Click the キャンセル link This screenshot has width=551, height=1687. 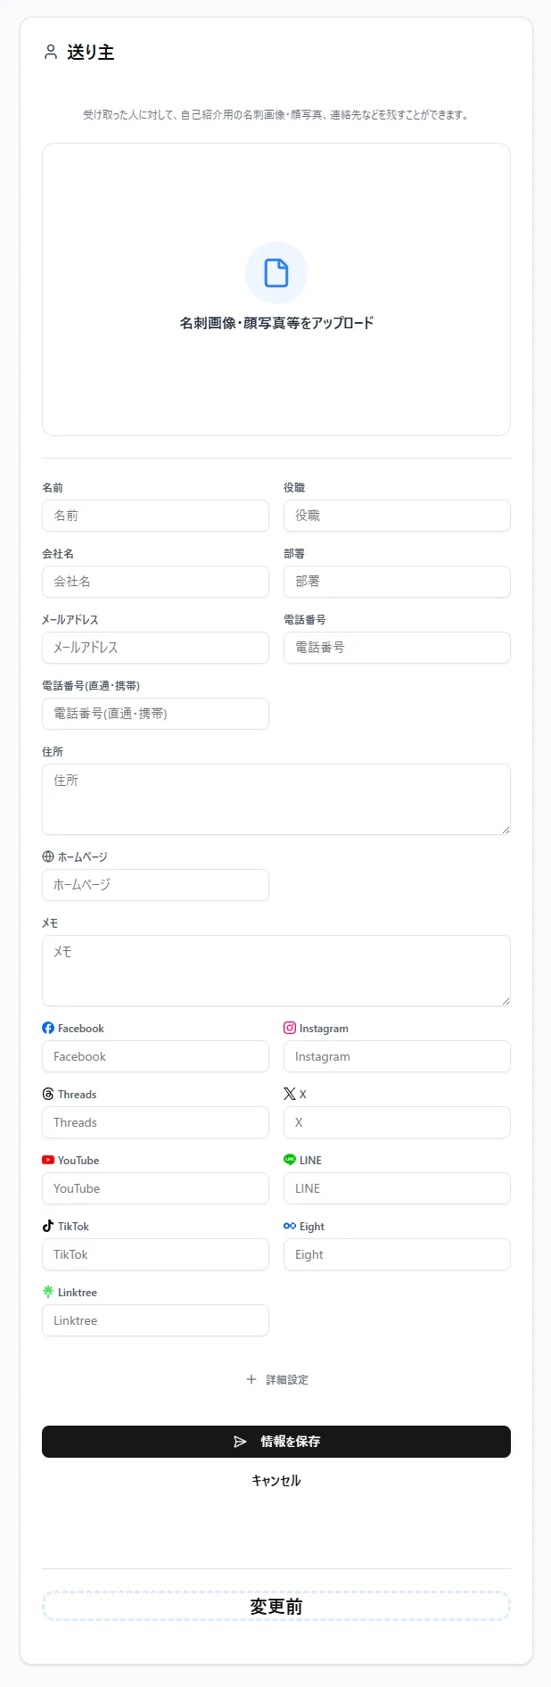click(275, 1480)
